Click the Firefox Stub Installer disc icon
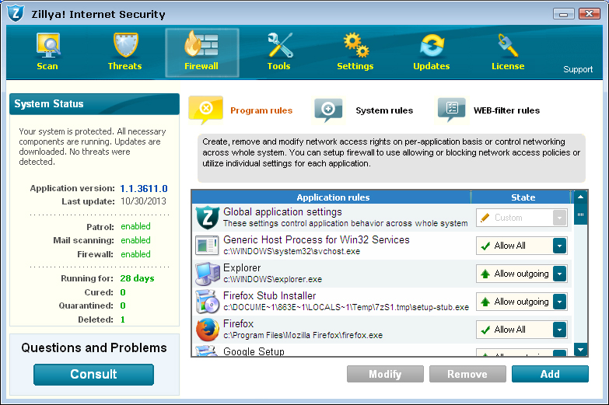 [208, 302]
